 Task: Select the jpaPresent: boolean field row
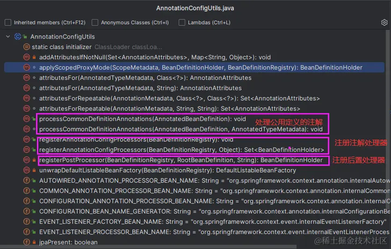[x=194, y=242]
